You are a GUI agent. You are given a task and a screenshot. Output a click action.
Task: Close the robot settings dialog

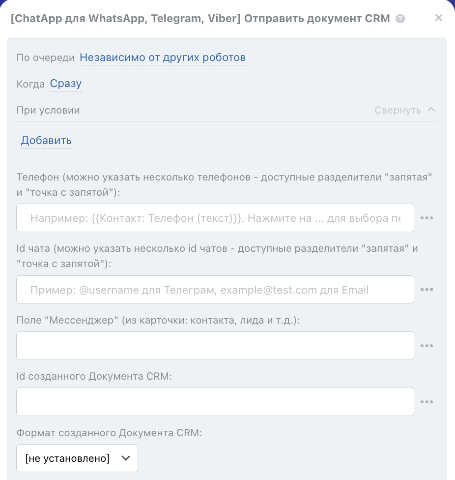point(439,18)
